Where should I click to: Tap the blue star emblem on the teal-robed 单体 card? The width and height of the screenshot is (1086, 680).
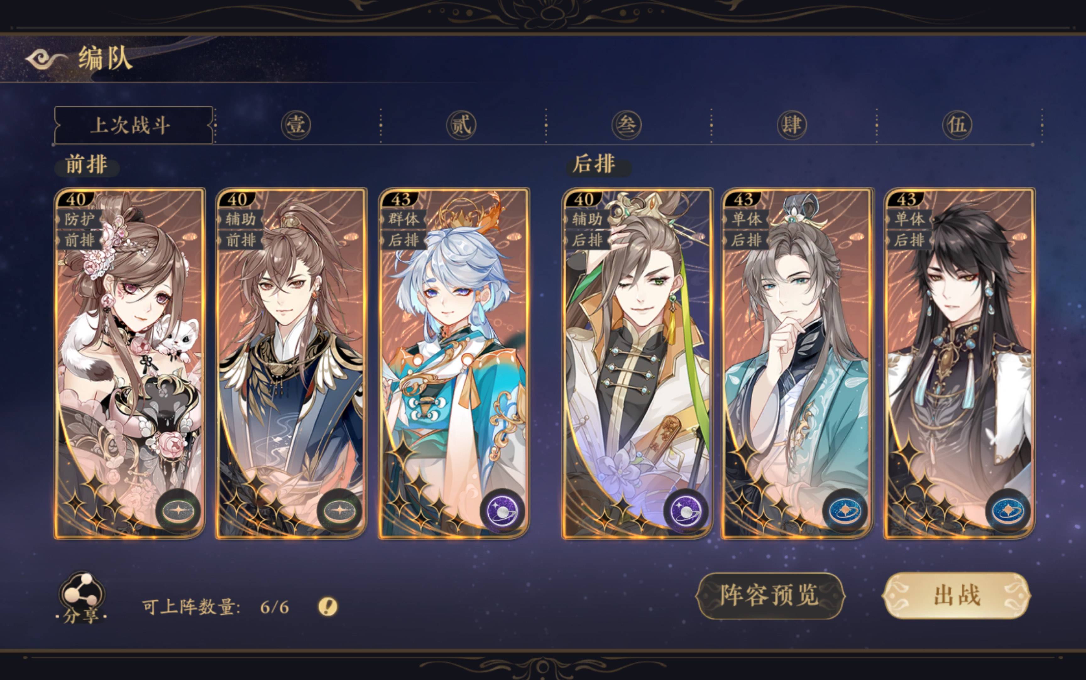[x=845, y=511]
